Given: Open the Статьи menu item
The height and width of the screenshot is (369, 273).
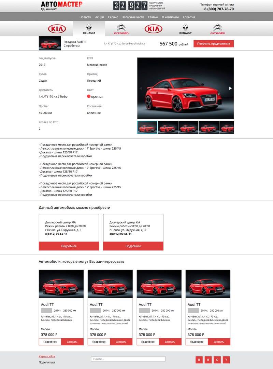Looking at the screenshot, I should [153, 17].
